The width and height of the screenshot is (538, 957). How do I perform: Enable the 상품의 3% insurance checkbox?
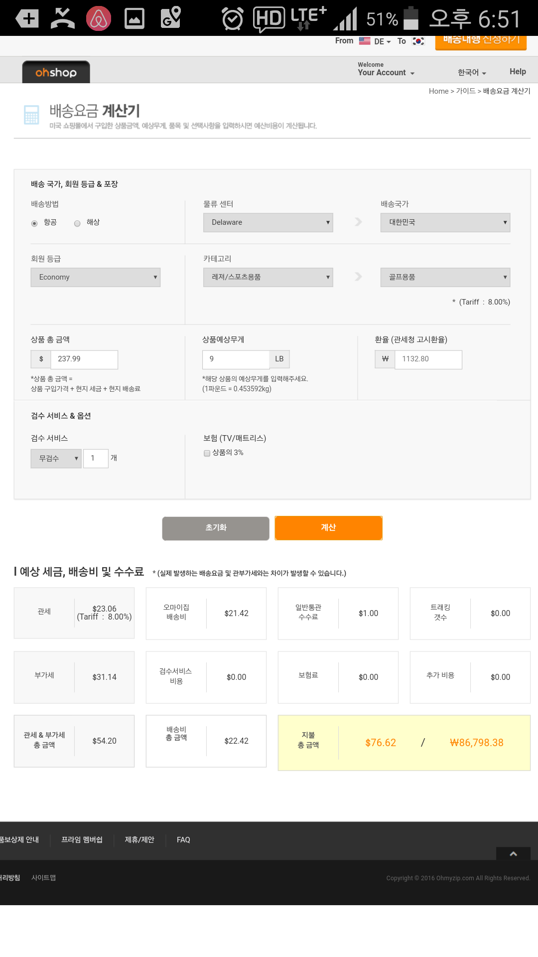[207, 453]
